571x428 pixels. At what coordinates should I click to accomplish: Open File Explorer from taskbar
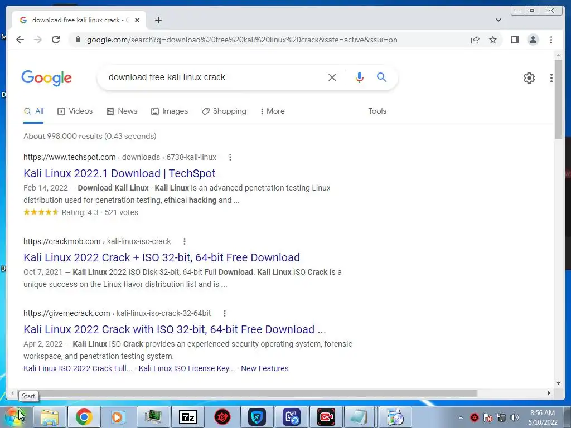click(x=50, y=417)
